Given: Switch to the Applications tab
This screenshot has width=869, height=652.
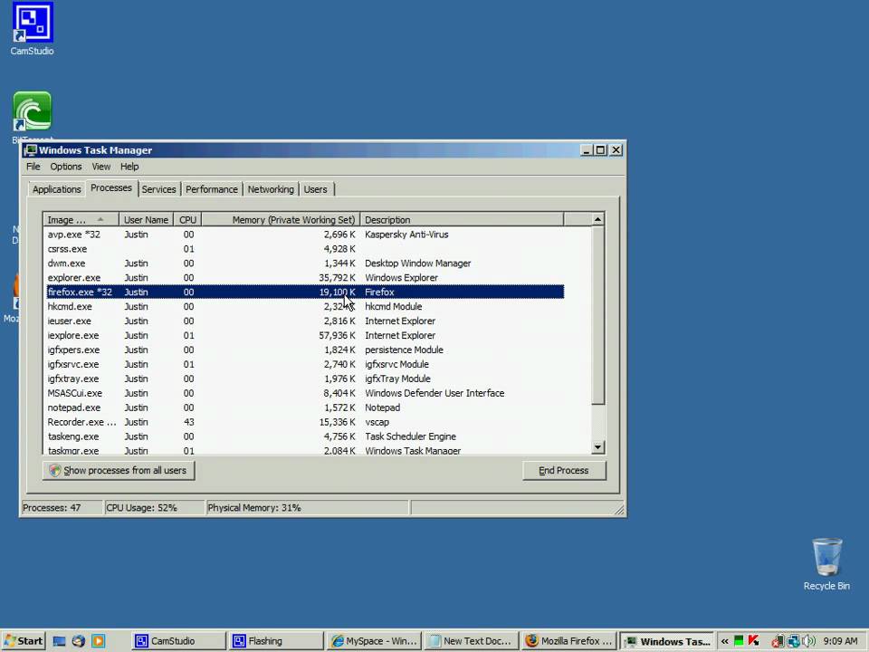Looking at the screenshot, I should [56, 189].
